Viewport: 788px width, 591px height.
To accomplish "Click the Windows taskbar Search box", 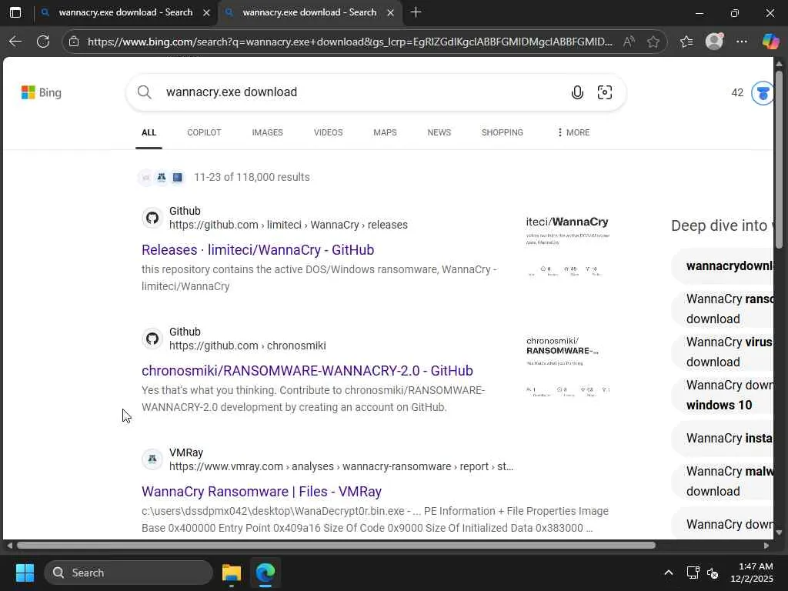I will coord(129,573).
